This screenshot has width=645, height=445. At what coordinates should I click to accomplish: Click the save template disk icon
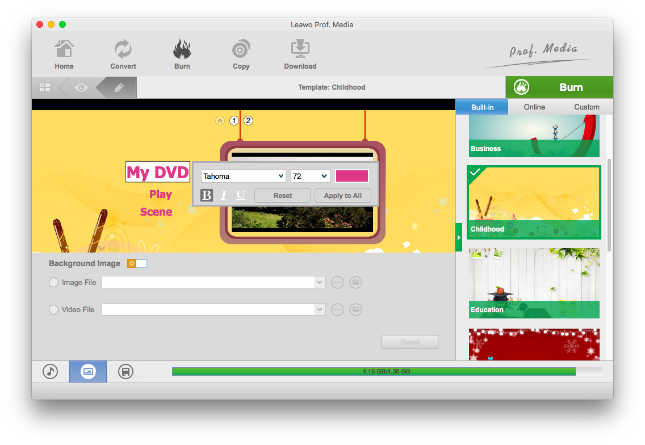click(x=125, y=372)
